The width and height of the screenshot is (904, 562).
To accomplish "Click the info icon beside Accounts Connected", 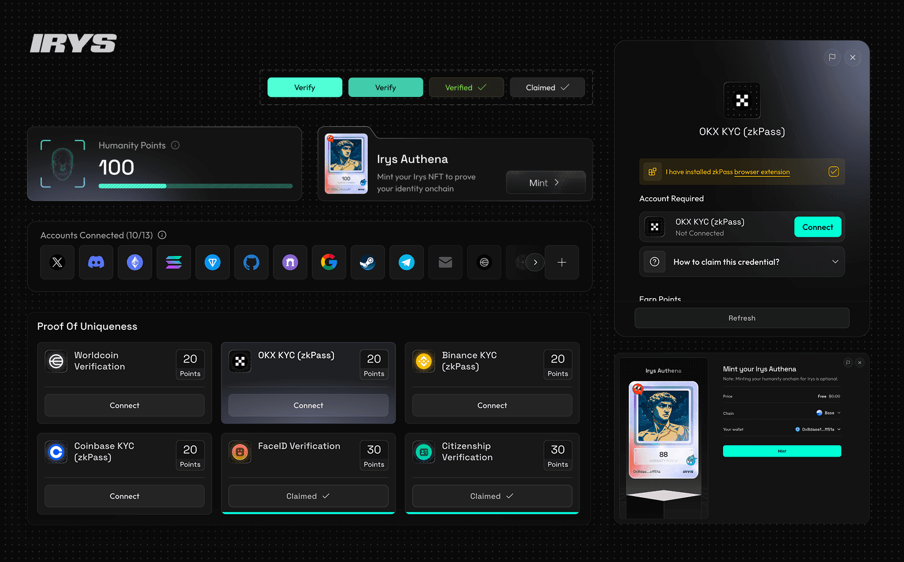I will (x=162, y=235).
